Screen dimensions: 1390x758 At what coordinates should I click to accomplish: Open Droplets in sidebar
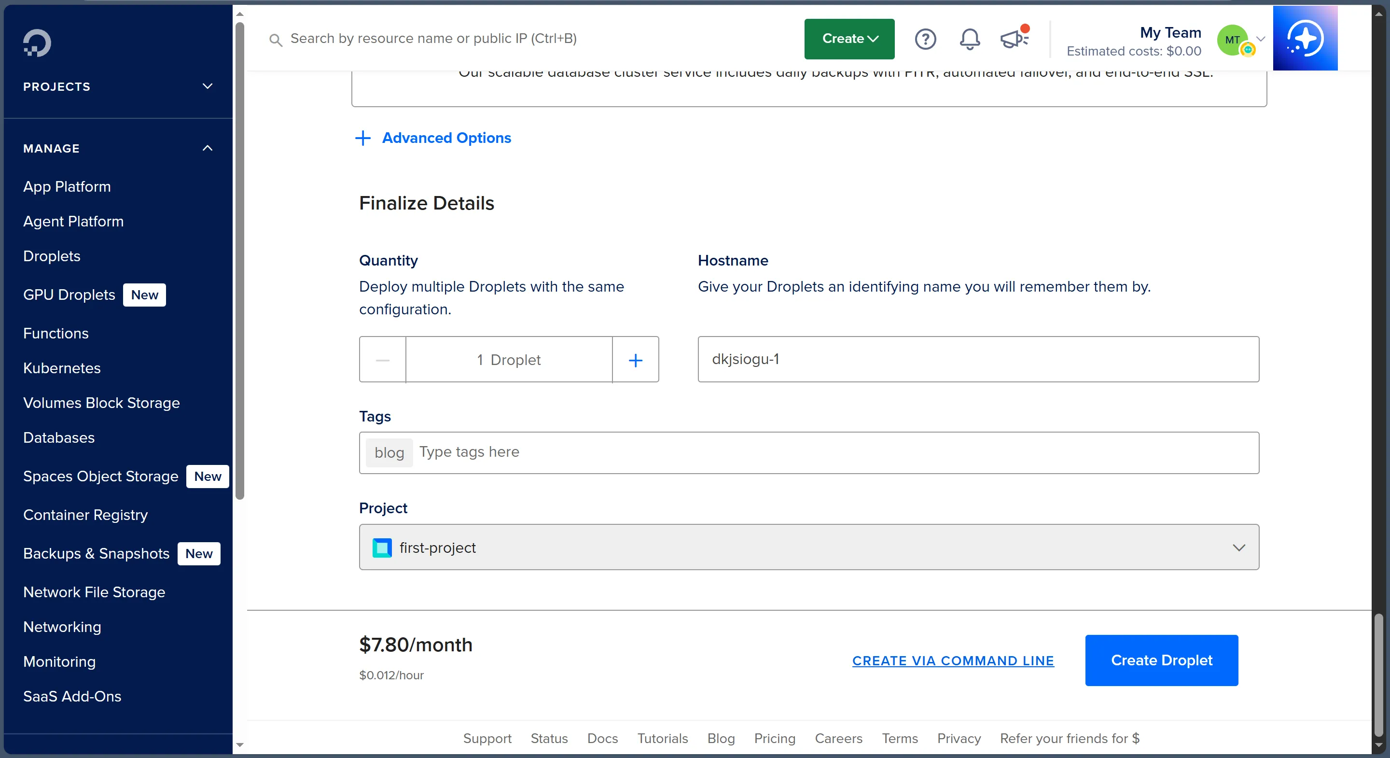(52, 256)
